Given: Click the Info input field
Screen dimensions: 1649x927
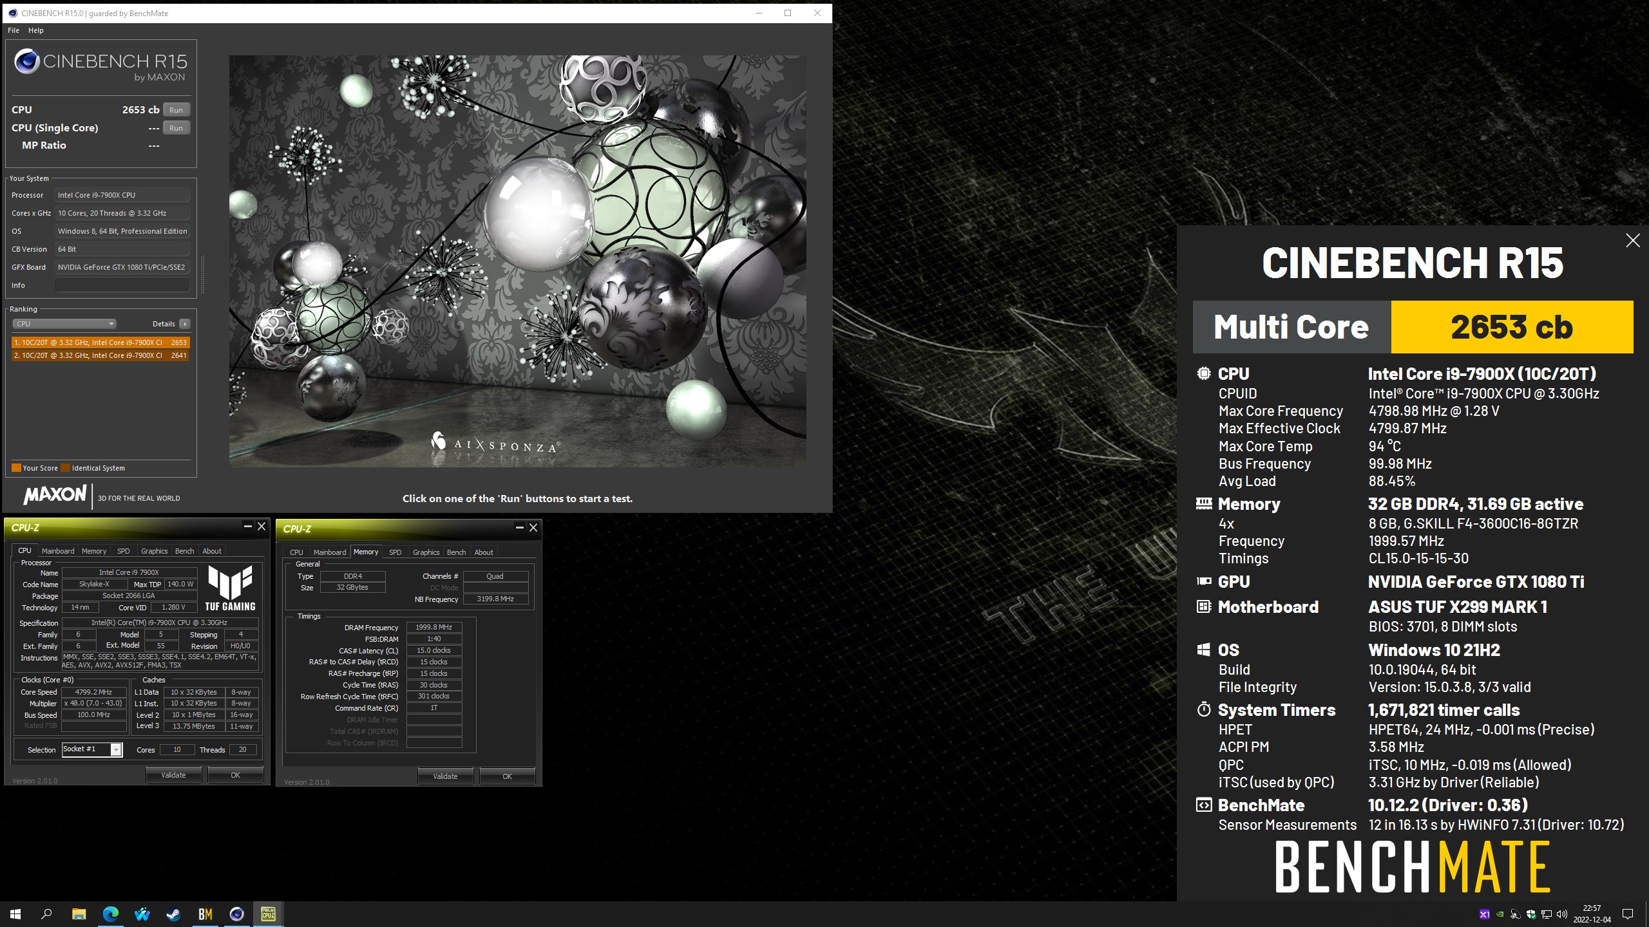Looking at the screenshot, I should (122, 285).
